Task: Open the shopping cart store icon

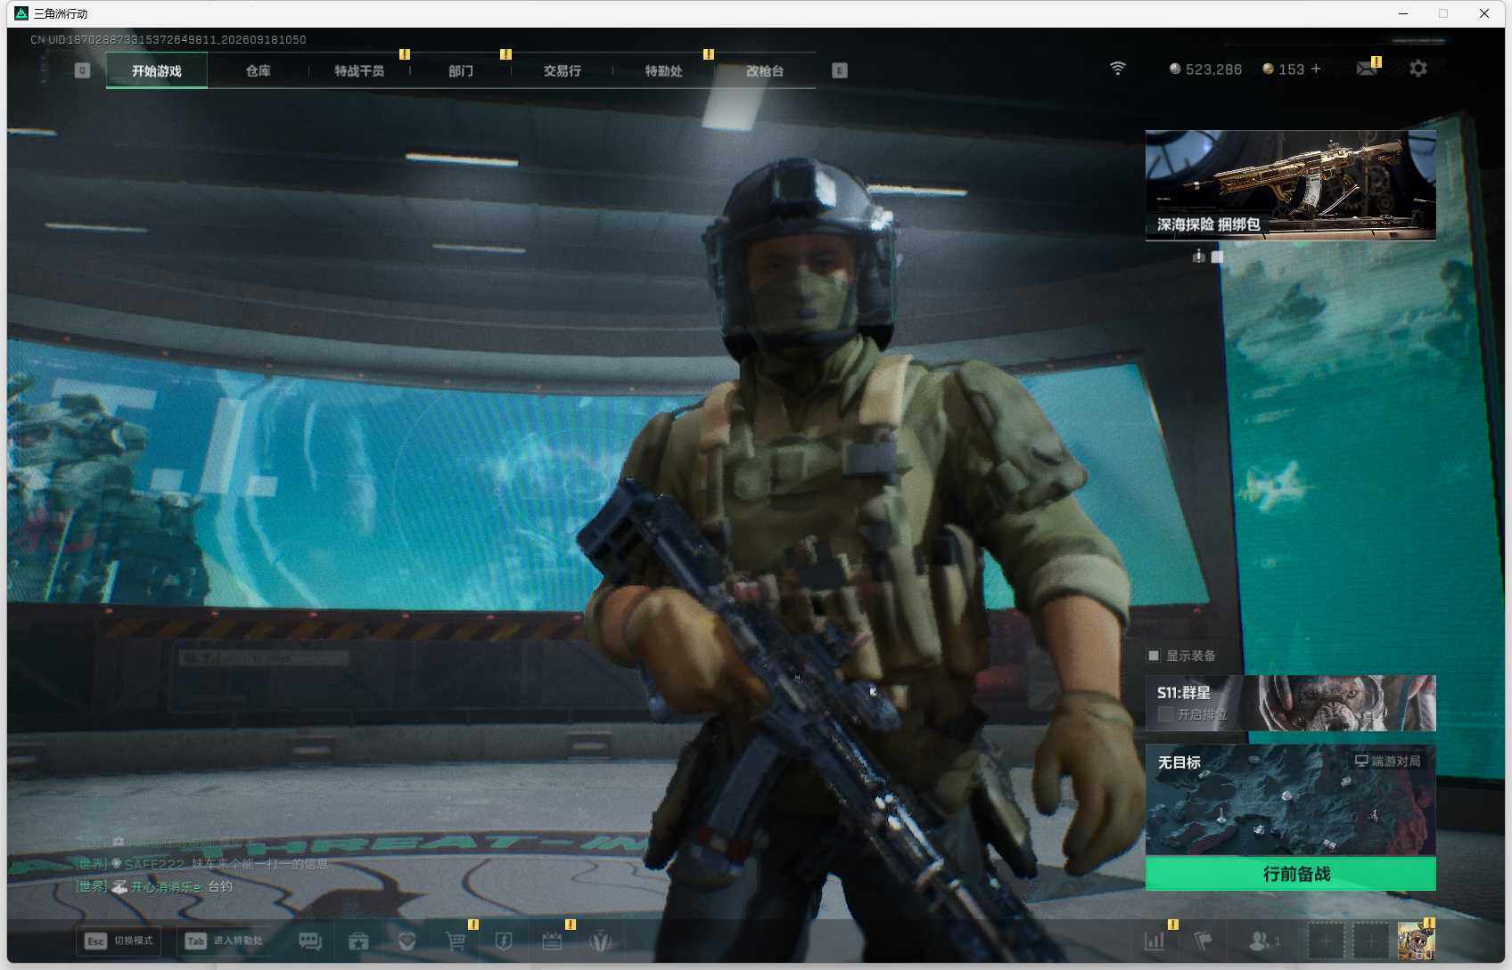Action: click(x=456, y=941)
